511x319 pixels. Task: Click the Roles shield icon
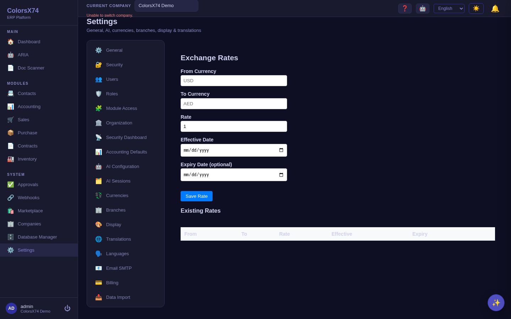tap(99, 94)
